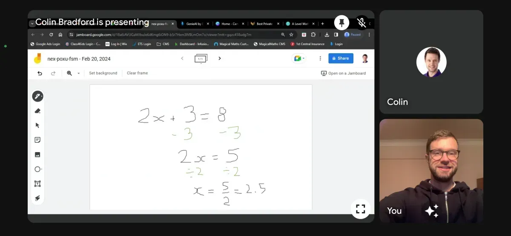Click the blue Share button

pos(341,58)
